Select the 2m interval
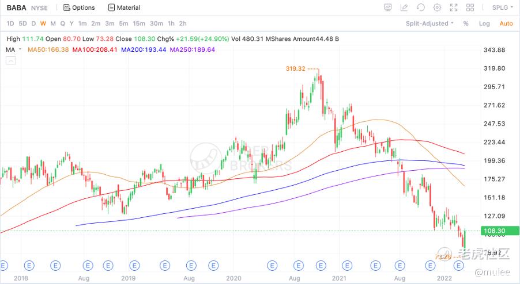Image resolution: width=520 pixels, height=284 pixels. [96, 24]
